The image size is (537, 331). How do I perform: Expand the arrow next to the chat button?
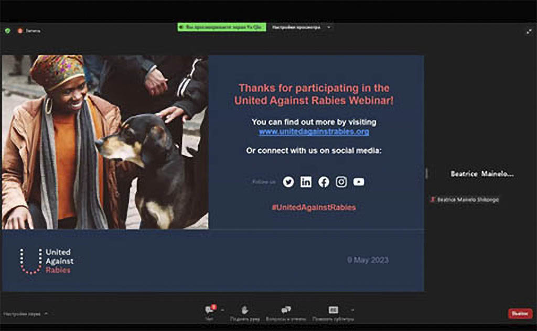[x=222, y=310]
